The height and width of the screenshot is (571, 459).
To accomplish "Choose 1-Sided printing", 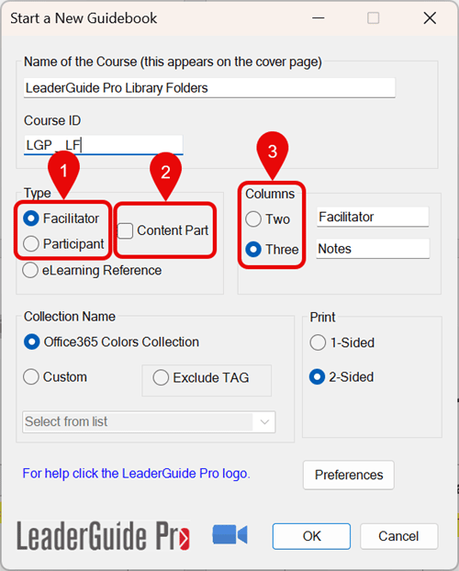I will (318, 342).
